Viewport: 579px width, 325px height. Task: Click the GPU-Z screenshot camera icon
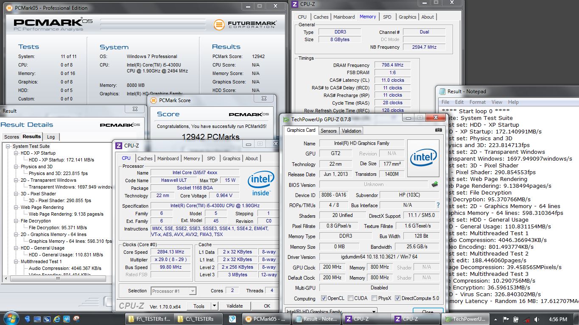[438, 131]
